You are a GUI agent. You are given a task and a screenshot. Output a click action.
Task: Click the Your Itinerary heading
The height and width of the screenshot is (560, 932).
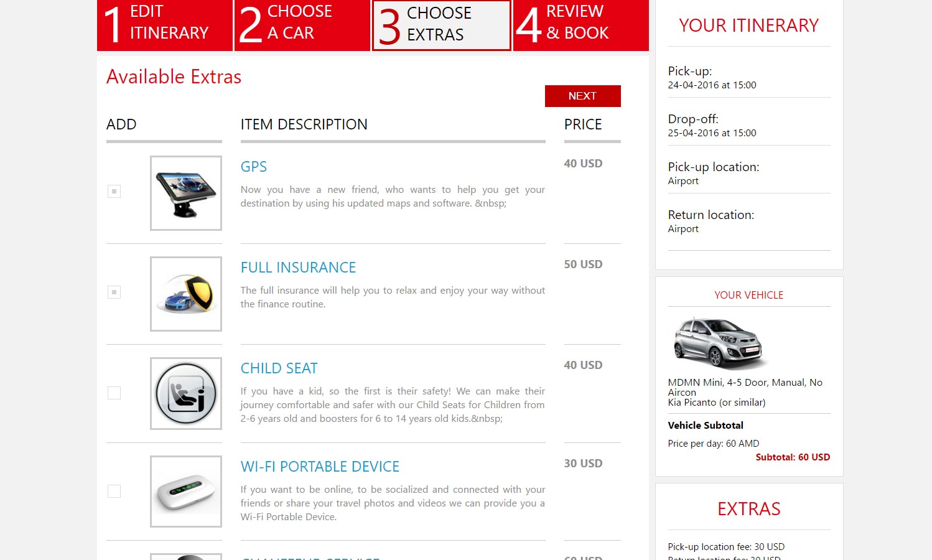748,26
